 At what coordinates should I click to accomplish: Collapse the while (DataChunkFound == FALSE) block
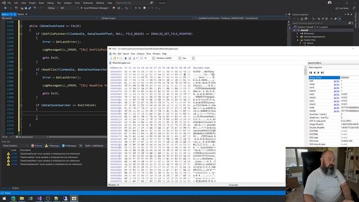(x=21, y=26)
